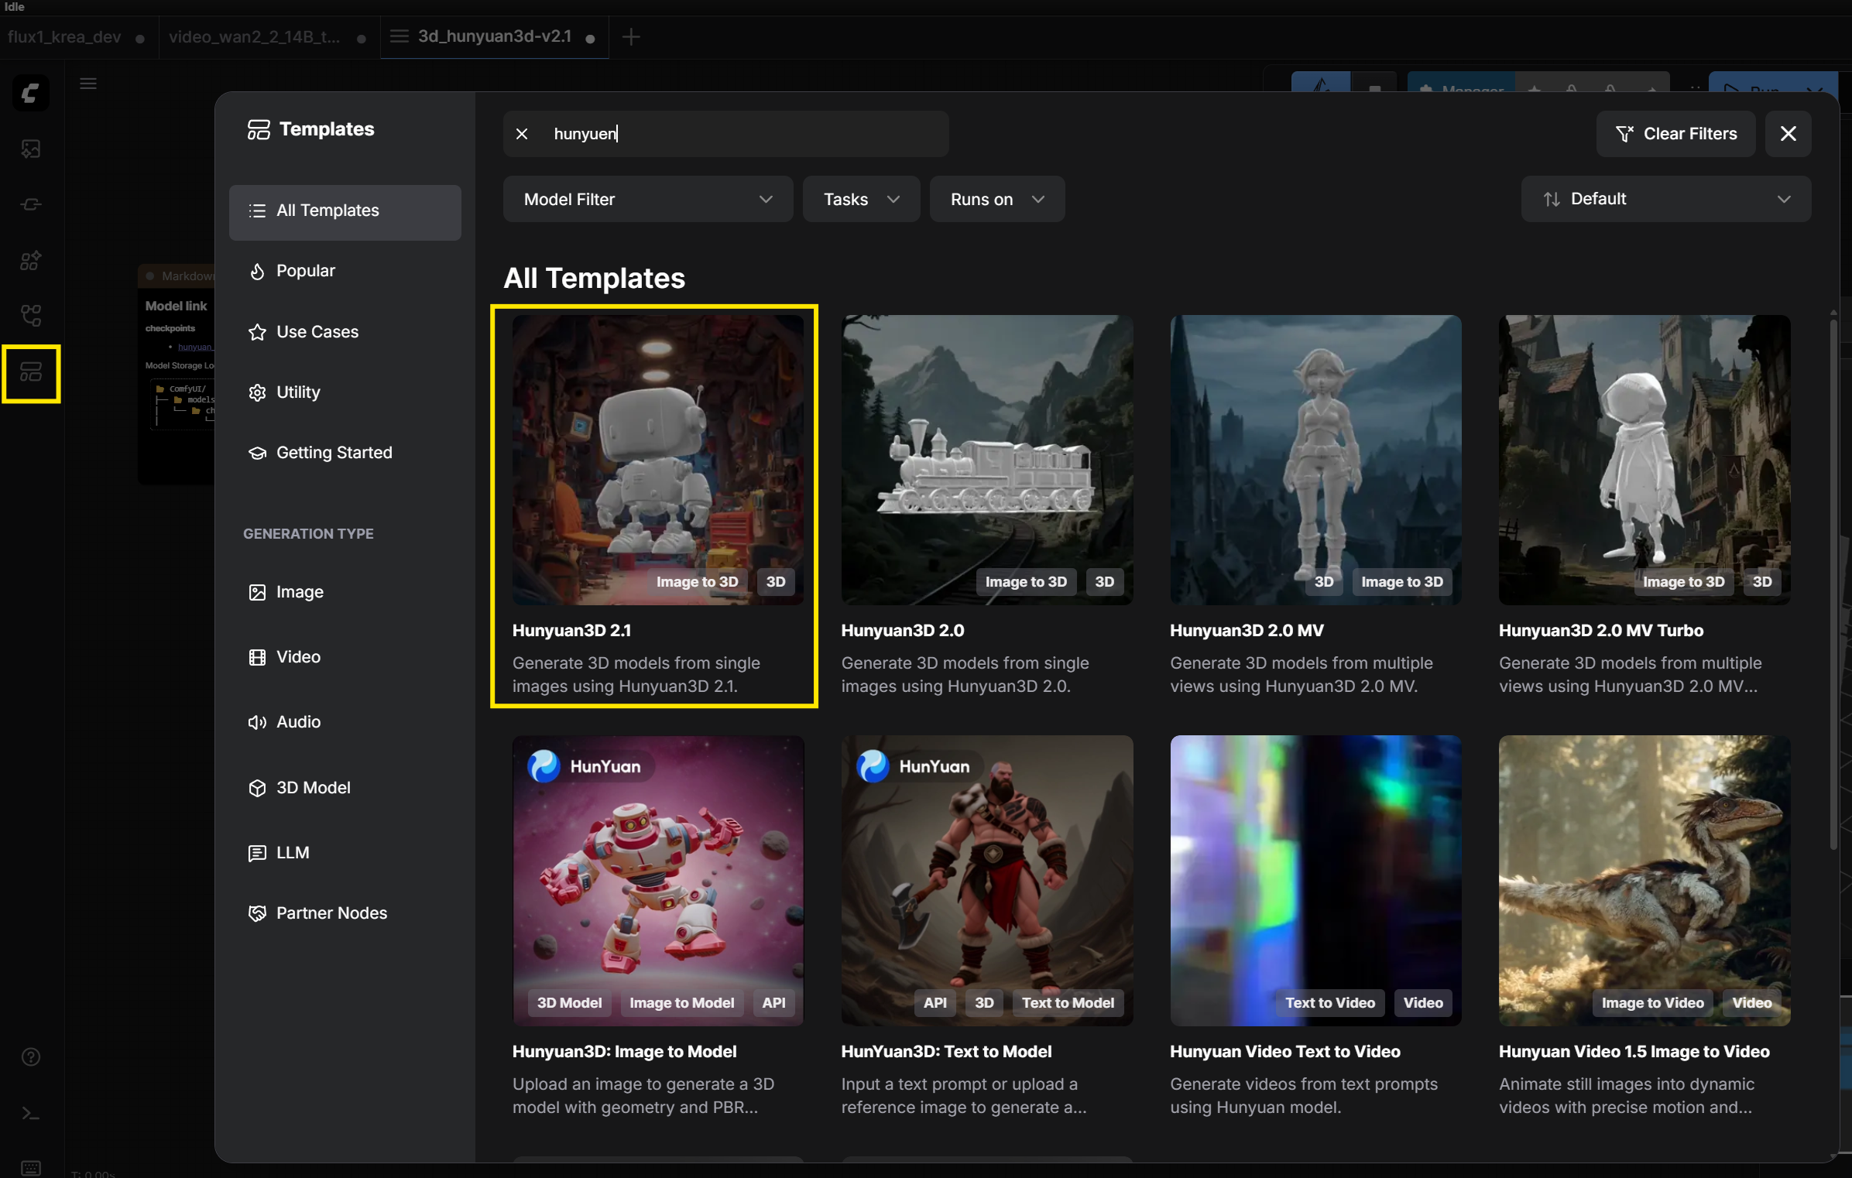Click the single-node connector sidebar icon

(31, 204)
